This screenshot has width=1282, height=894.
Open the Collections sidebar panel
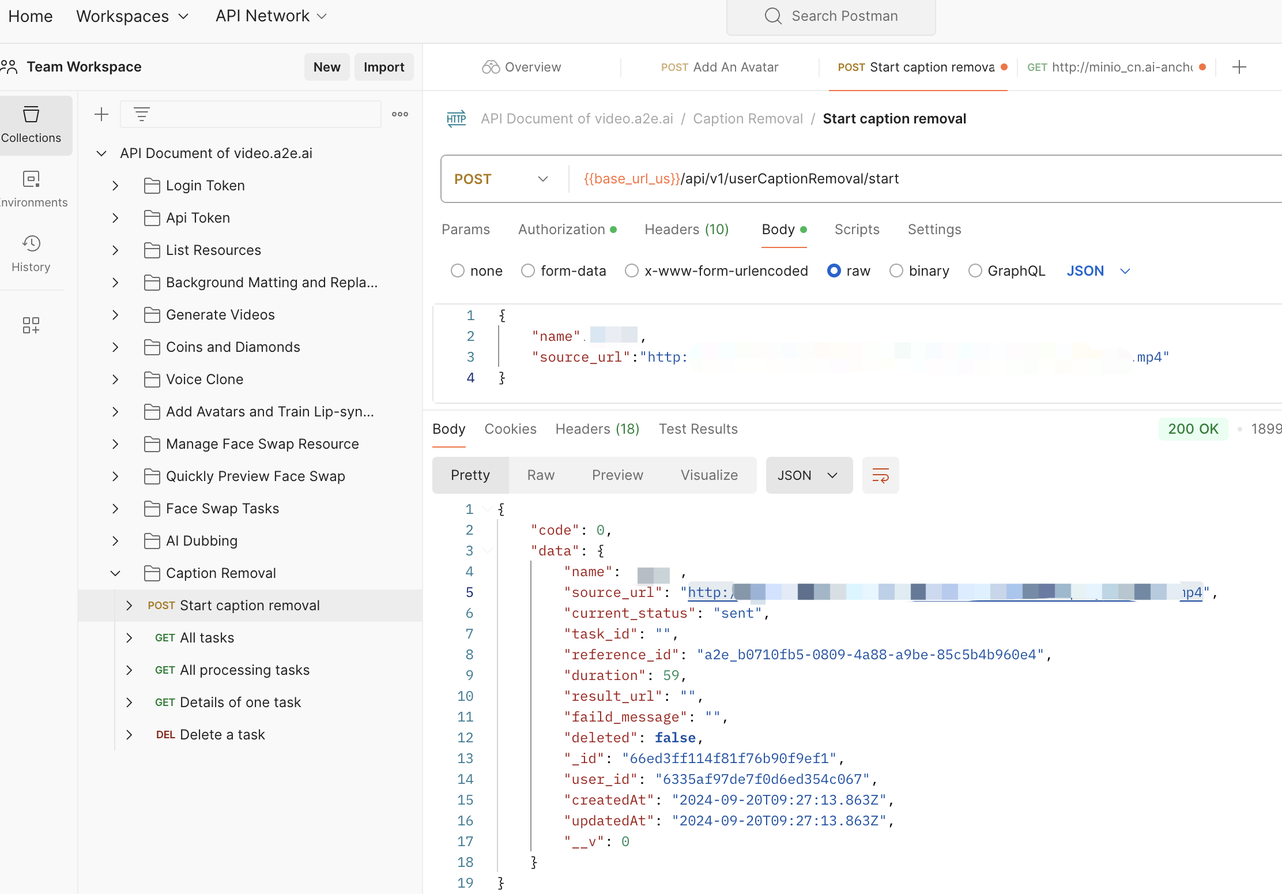tap(31, 124)
